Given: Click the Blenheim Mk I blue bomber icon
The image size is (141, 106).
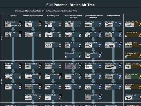Looking at the screenshot, I should [x=100, y=55].
